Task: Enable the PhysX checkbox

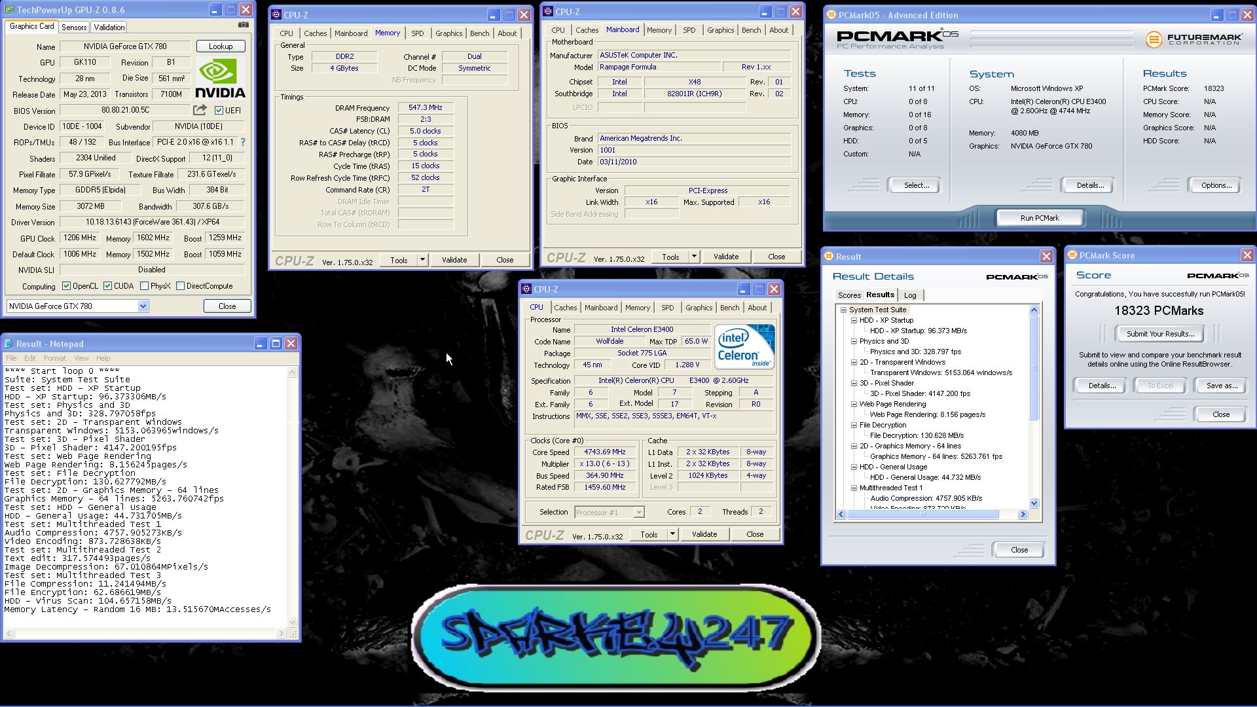Action: click(144, 286)
